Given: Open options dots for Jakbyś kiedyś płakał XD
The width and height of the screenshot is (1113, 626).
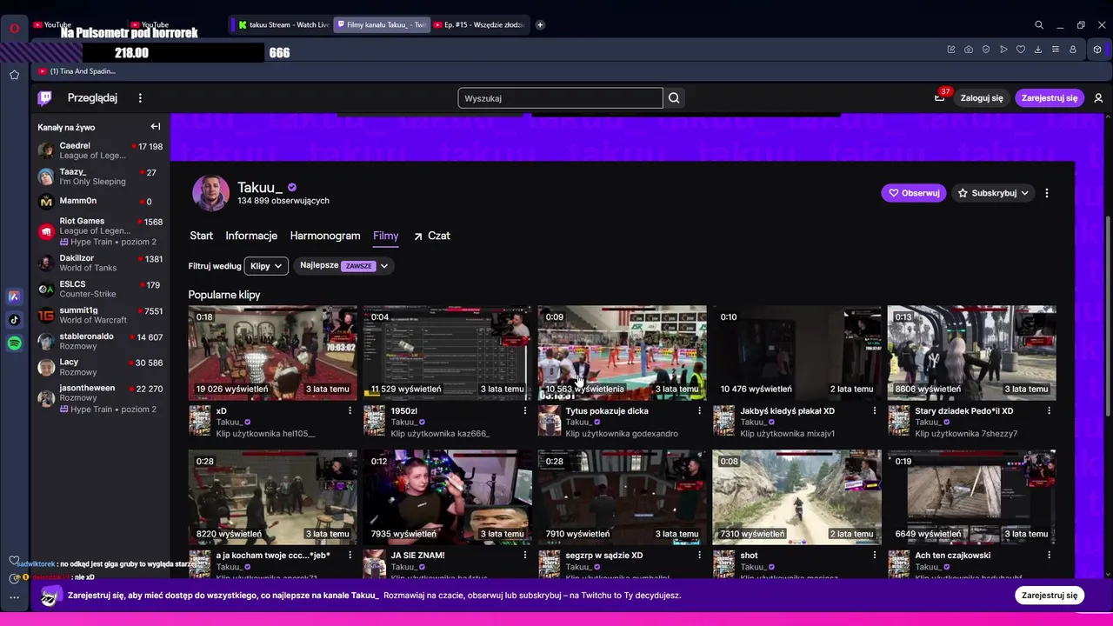Looking at the screenshot, I should (x=875, y=410).
